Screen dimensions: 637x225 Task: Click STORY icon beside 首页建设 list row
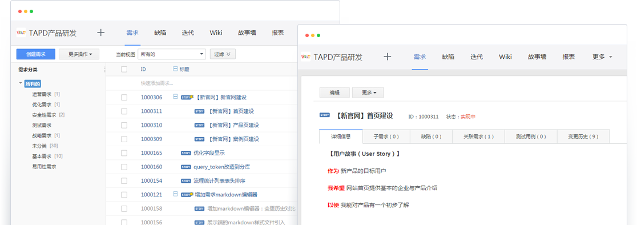199,111
